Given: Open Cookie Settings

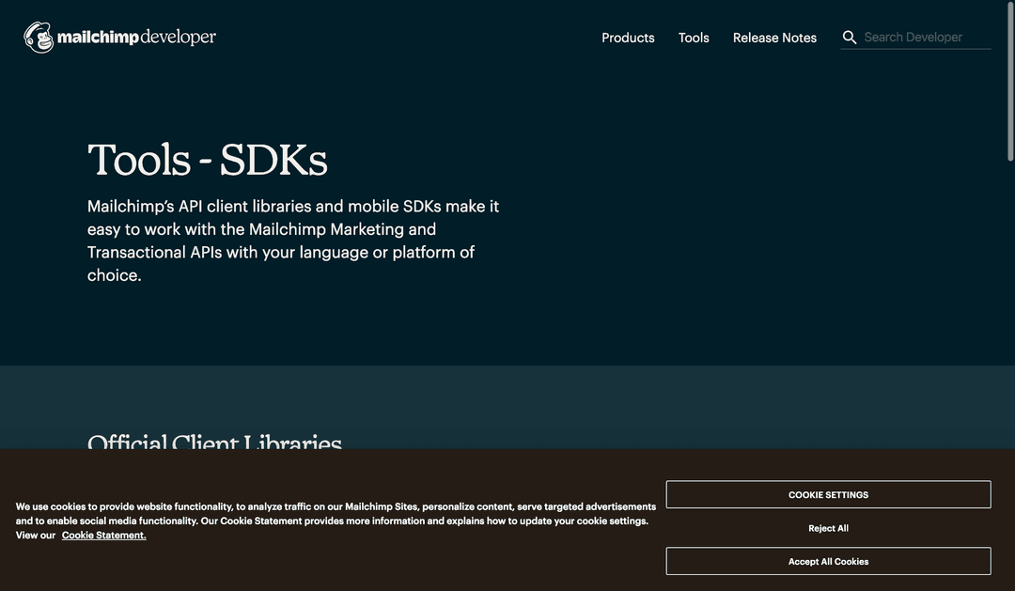Looking at the screenshot, I should [828, 494].
